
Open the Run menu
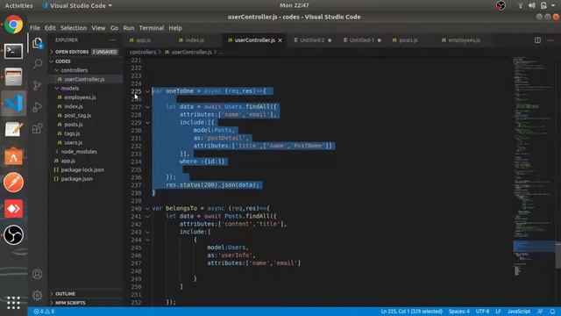tap(129, 27)
